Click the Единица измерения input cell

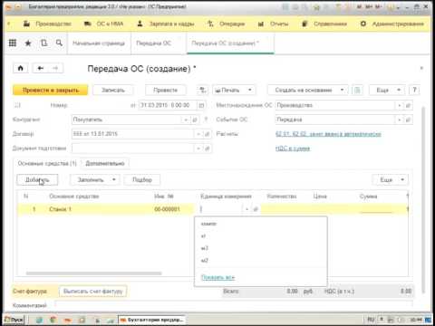click(x=220, y=209)
